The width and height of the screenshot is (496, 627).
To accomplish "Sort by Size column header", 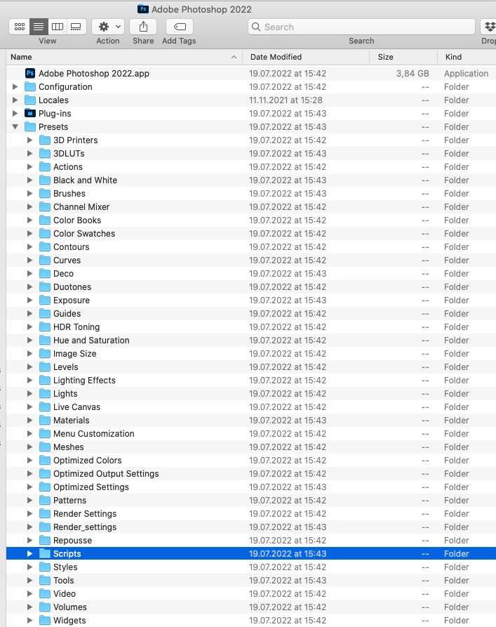I will (x=403, y=57).
